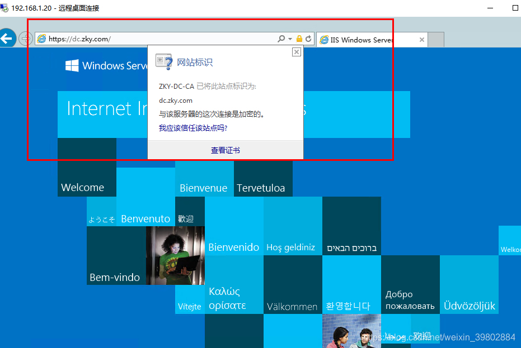Click the Bienvenido tile

pos(234,226)
